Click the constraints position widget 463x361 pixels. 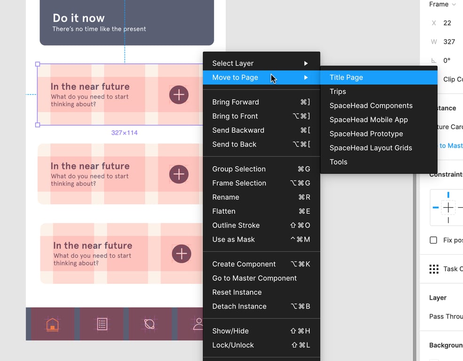click(x=448, y=208)
